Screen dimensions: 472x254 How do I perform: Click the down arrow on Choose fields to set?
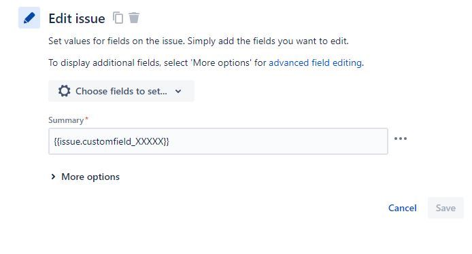coord(178,91)
